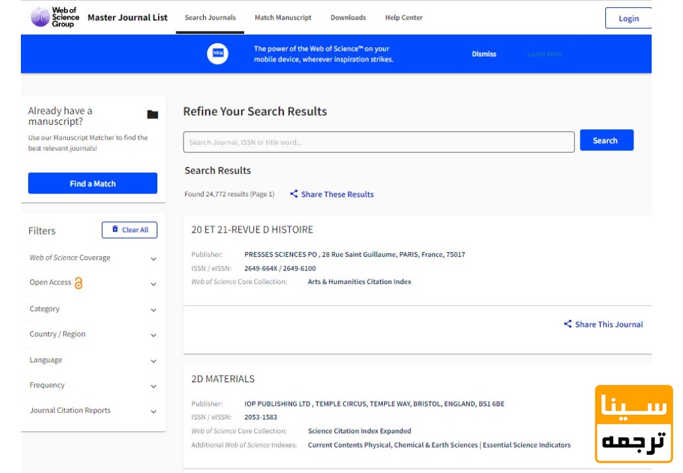
Task: Expand the Language filter
Action: (x=153, y=361)
